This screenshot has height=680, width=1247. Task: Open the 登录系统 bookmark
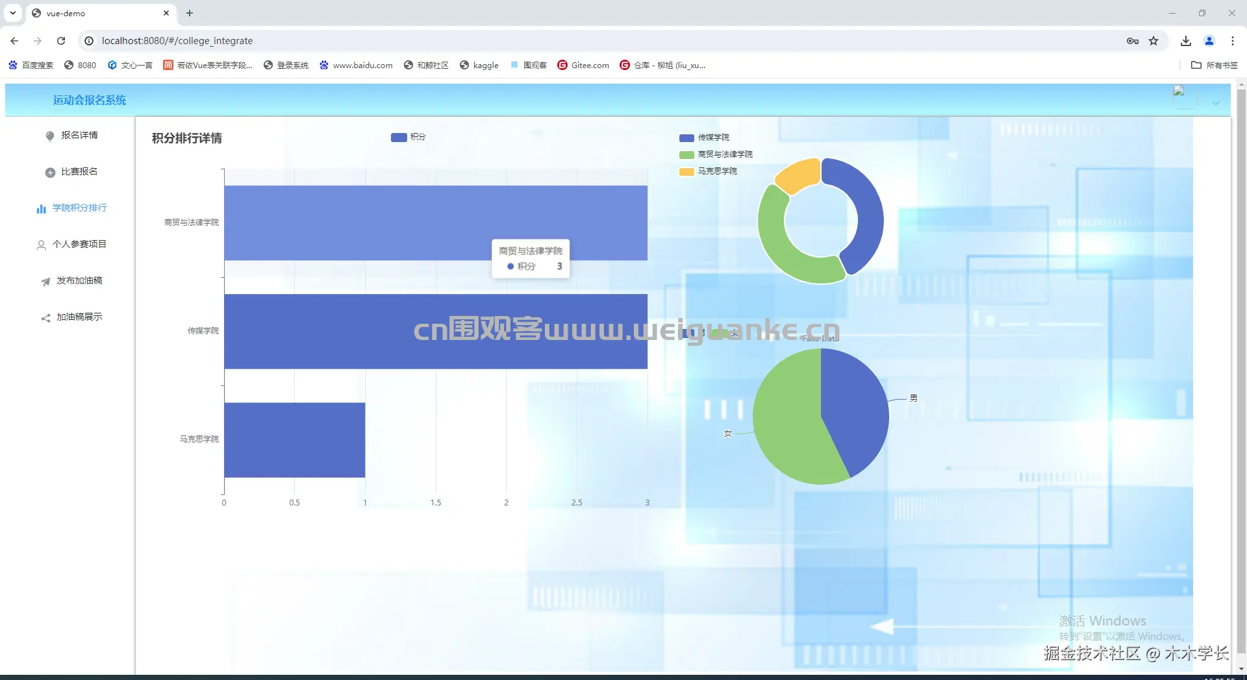tap(286, 65)
